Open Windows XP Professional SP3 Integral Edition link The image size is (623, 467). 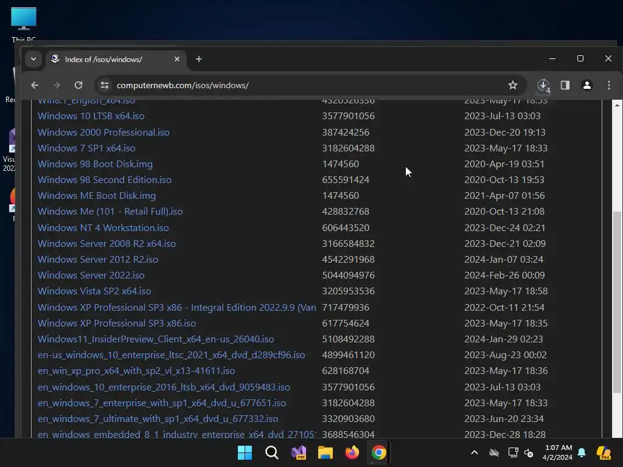(177, 308)
